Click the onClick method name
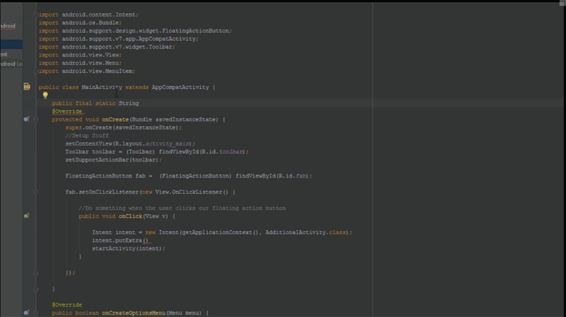The image size is (566, 317). tap(130, 216)
